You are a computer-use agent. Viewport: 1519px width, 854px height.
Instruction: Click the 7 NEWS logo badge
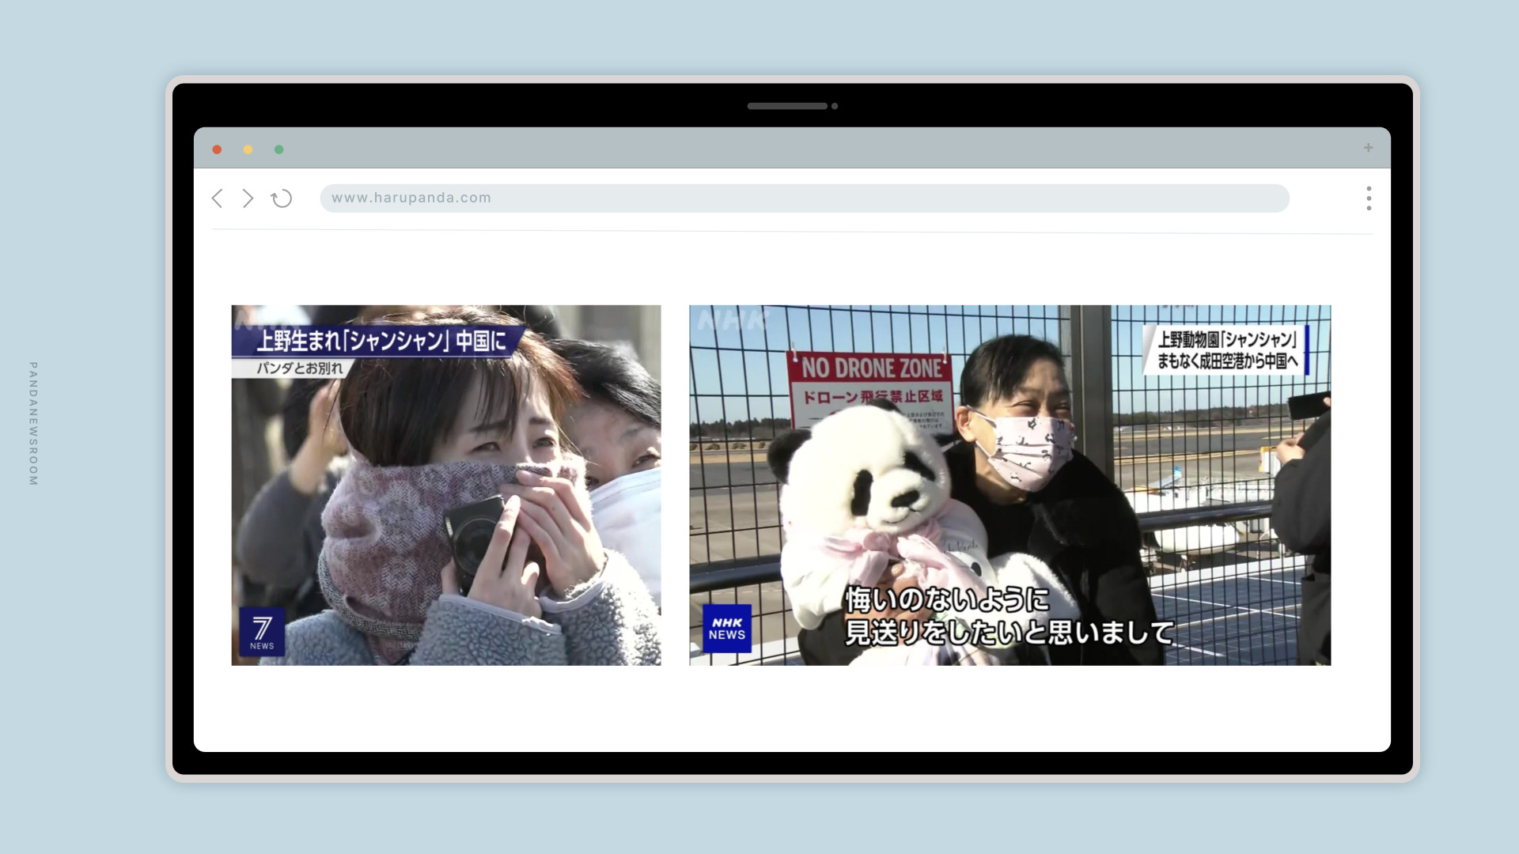(x=262, y=631)
